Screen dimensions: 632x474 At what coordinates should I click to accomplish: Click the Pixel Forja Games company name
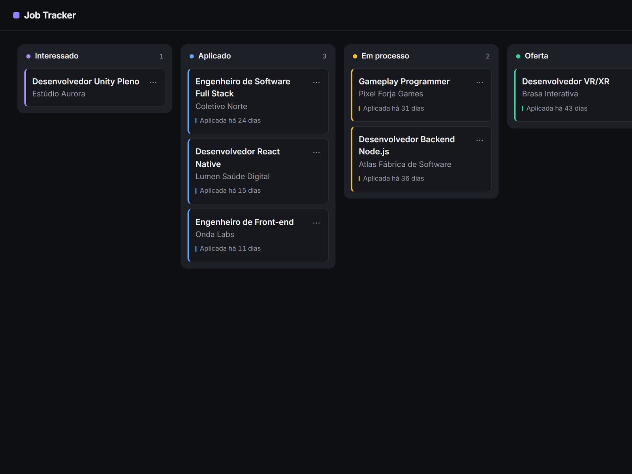(391, 94)
